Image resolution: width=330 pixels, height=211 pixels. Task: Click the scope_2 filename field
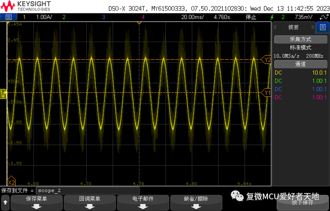click(x=88, y=190)
